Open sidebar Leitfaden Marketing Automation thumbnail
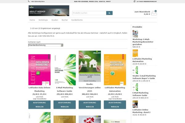 (135, 53)
